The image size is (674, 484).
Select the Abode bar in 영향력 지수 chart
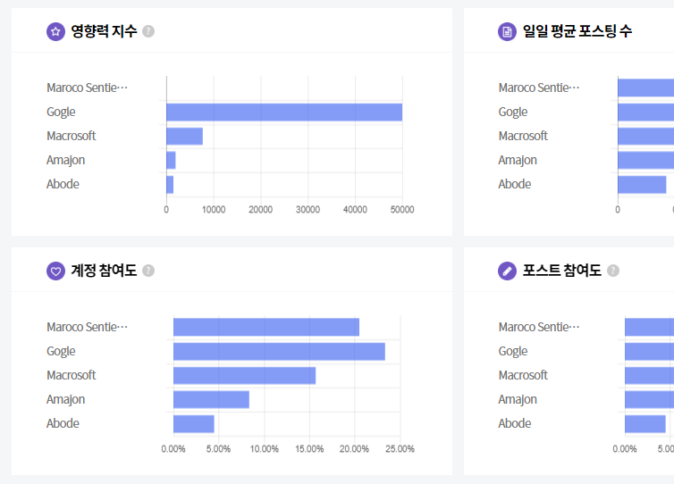point(170,184)
